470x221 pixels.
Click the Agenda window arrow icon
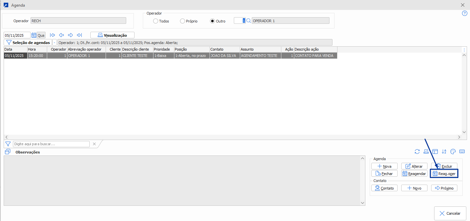(6, 5)
